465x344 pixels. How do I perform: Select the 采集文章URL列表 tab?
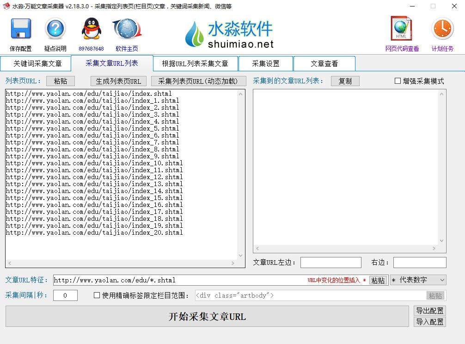click(x=112, y=63)
